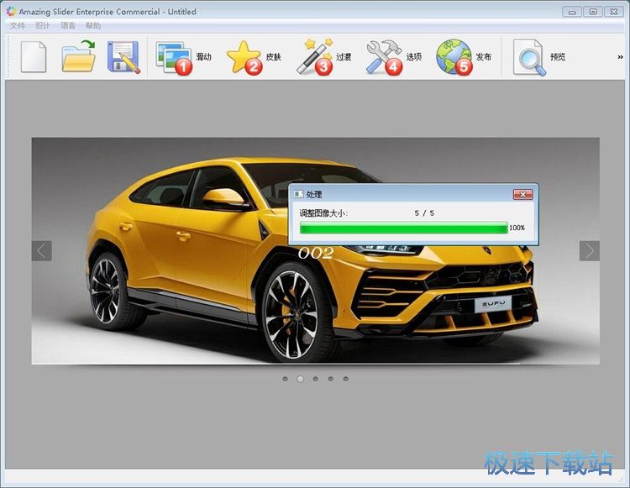Screen dimensions: 630x488
Task: Select the first slide bullet dot
Action: pyautogui.click(x=286, y=379)
